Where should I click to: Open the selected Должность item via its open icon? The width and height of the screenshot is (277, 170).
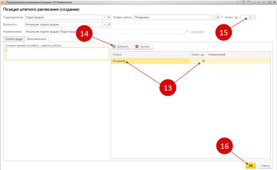coord(109,24)
